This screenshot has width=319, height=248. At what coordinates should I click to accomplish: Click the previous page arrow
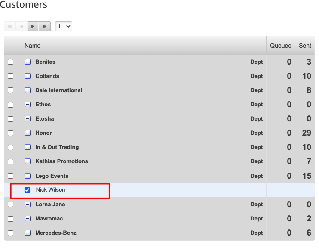coord(21,26)
